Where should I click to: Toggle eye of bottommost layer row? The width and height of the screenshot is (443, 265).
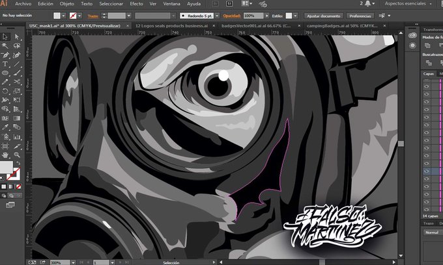(x=426, y=209)
